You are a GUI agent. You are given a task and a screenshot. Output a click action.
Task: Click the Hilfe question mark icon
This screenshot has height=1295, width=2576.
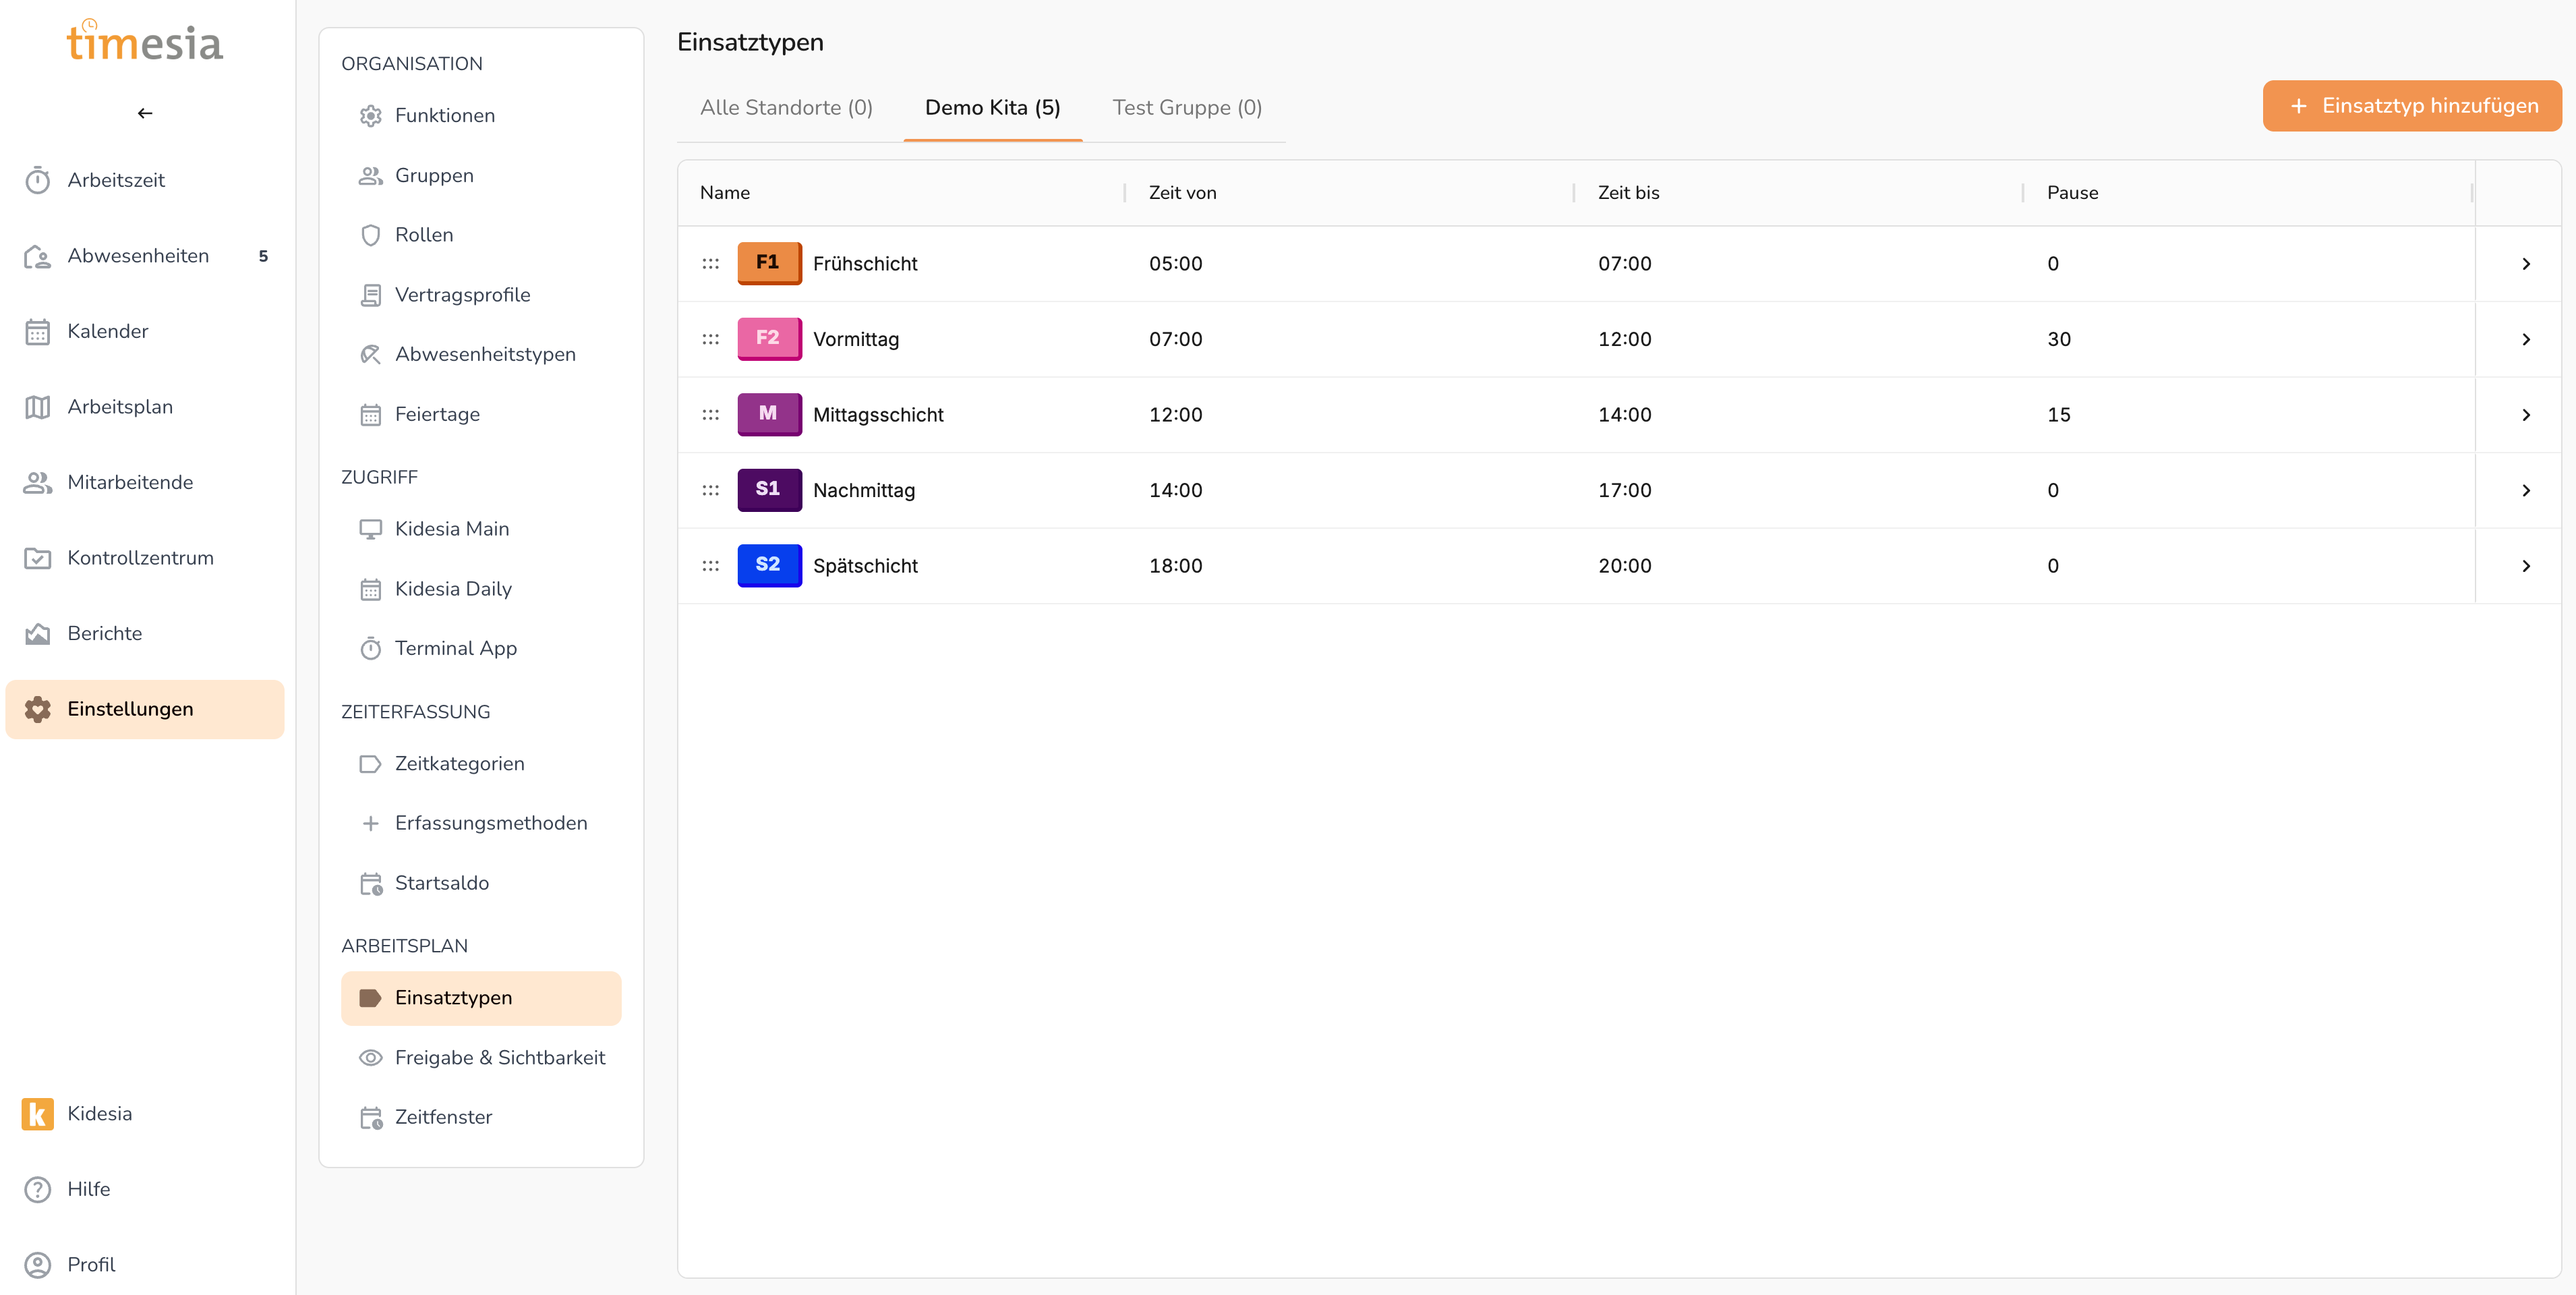pyautogui.click(x=37, y=1189)
